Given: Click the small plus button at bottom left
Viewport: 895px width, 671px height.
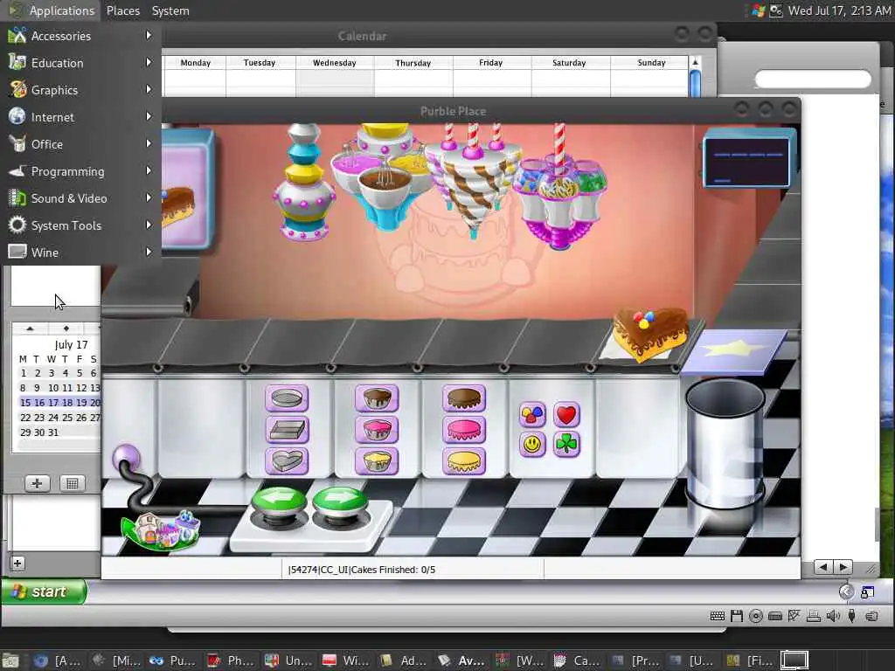Looking at the screenshot, I should 17,564.
